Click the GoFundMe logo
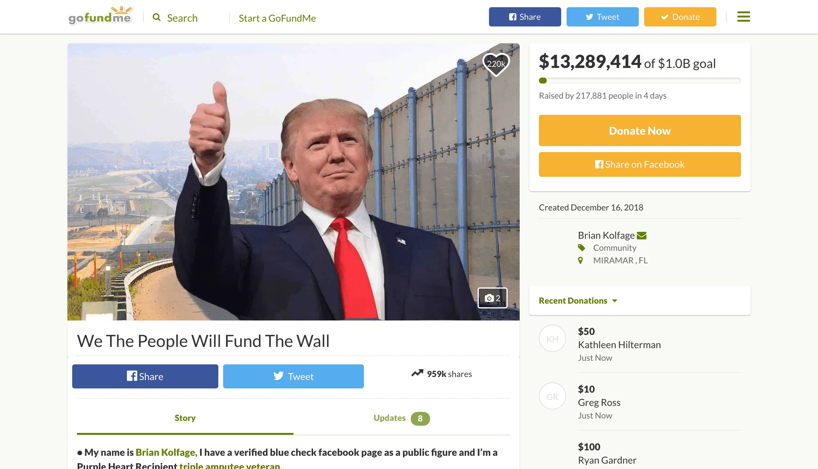 click(100, 15)
